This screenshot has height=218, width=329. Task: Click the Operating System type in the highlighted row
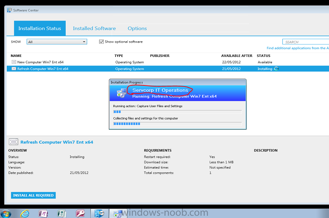[130, 69]
